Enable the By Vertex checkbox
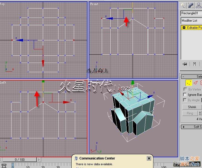This screenshot has width=202, height=168. 185,89
